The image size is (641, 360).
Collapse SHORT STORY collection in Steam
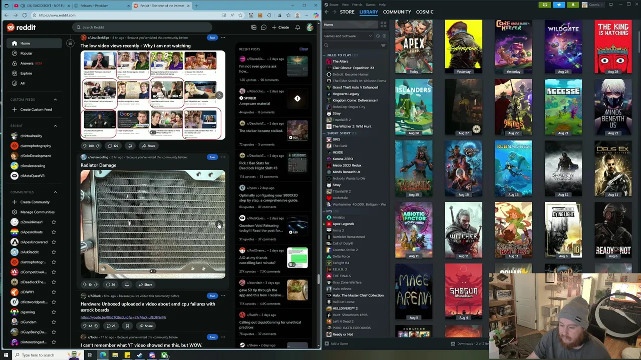[x=325, y=133]
